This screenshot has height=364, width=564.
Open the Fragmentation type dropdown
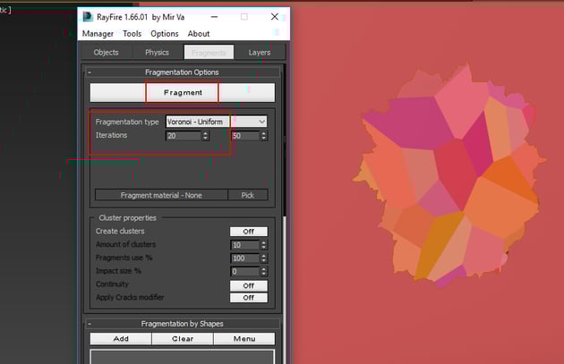[216, 122]
